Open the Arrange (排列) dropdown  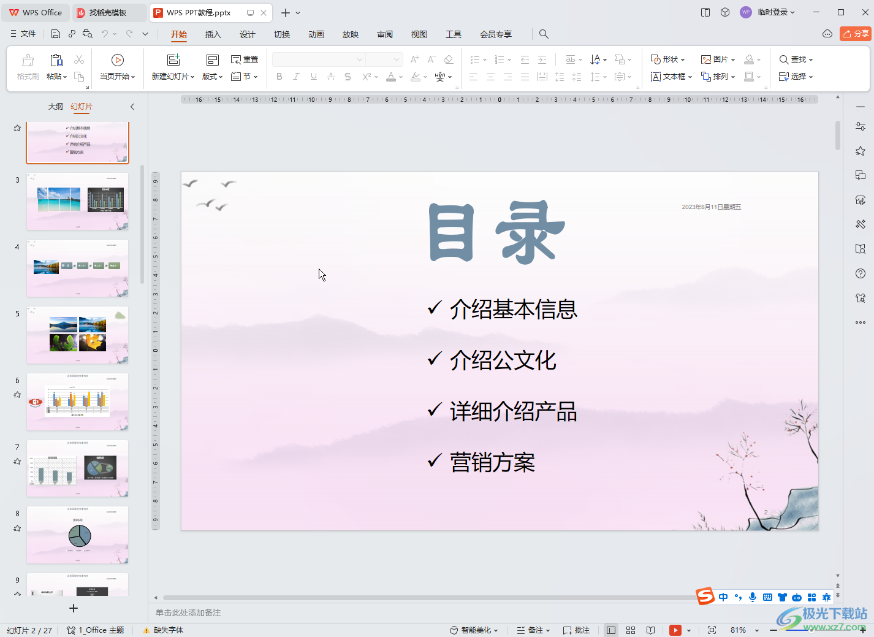click(718, 77)
